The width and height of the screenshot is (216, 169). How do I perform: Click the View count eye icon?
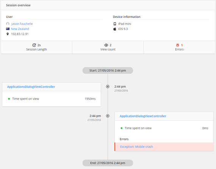point(106,45)
